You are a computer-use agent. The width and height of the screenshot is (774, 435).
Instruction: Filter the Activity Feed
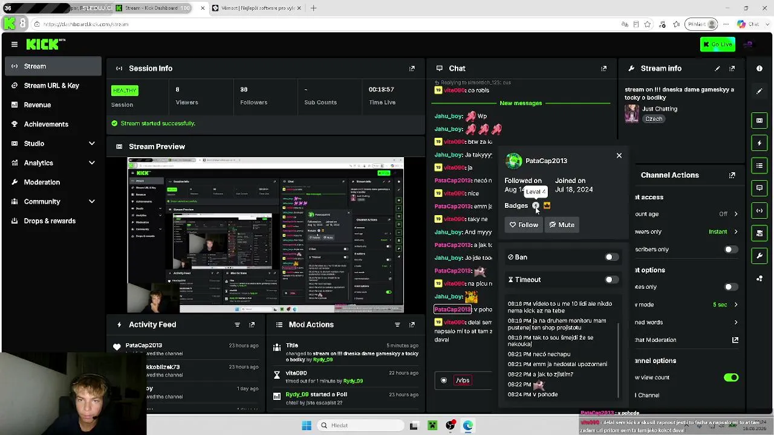237,324
